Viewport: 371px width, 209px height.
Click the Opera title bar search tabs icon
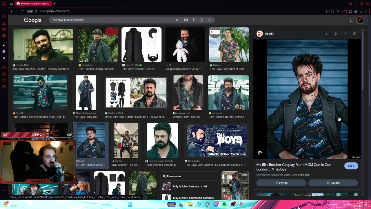[350, 3]
